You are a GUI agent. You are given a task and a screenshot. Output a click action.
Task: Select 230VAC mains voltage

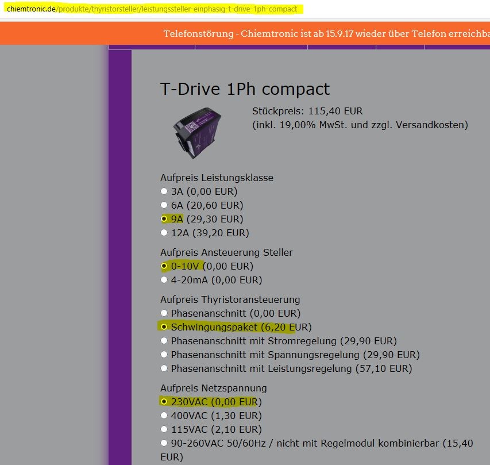click(164, 401)
